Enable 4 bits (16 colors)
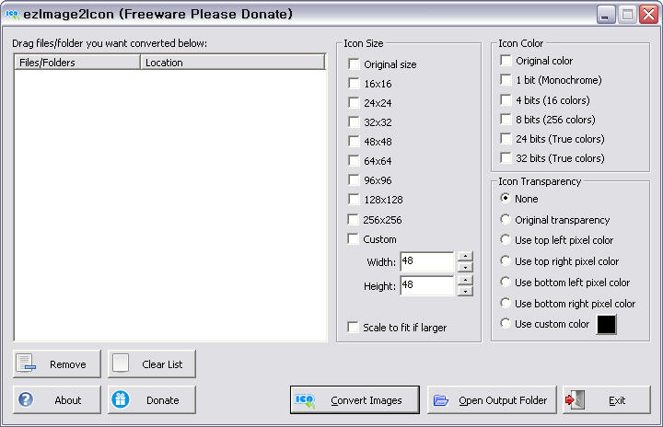 click(506, 99)
